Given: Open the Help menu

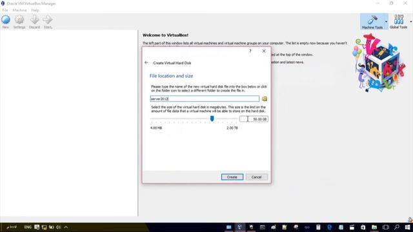Looking at the screenshot, I should click(35, 10).
